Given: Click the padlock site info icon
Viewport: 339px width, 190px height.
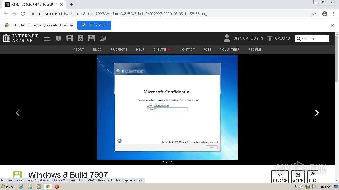Looking at the screenshot, I should [x=33, y=14].
